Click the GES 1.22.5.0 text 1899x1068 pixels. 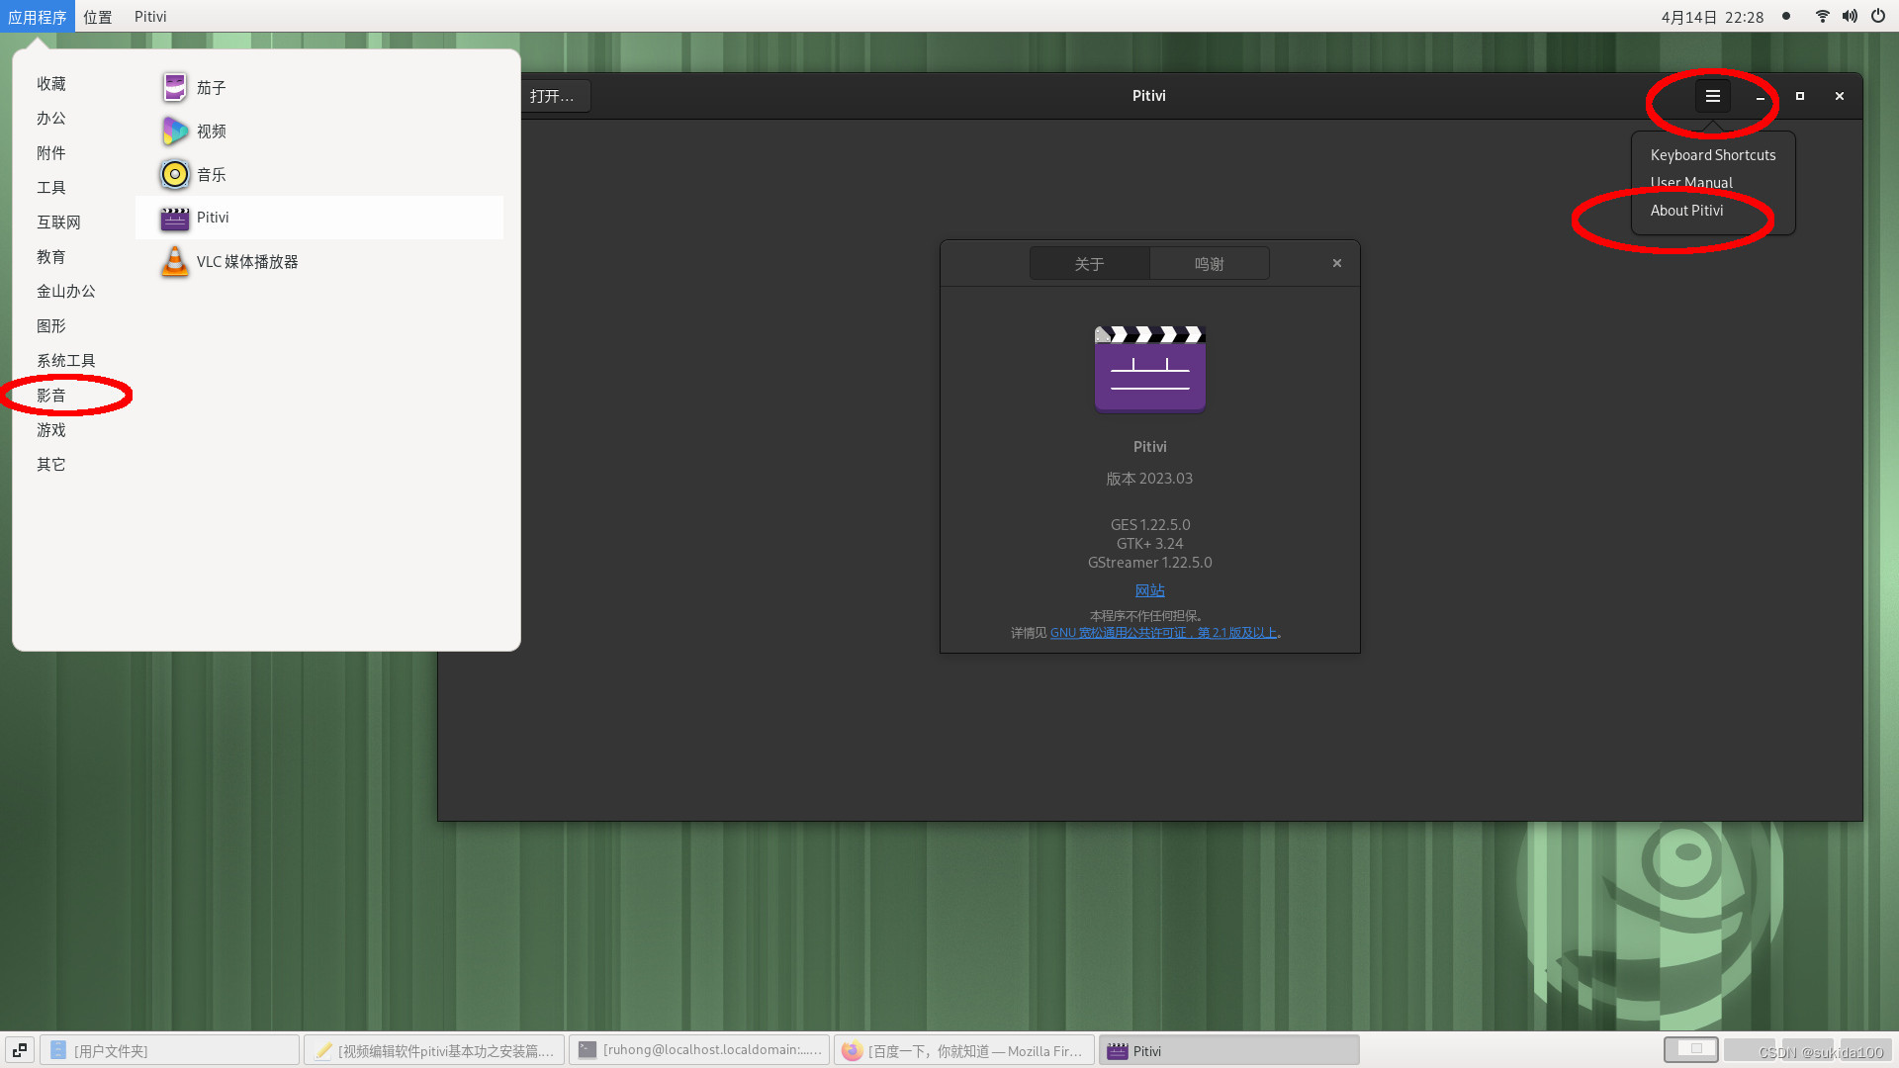pyautogui.click(x=1149, y=525)
